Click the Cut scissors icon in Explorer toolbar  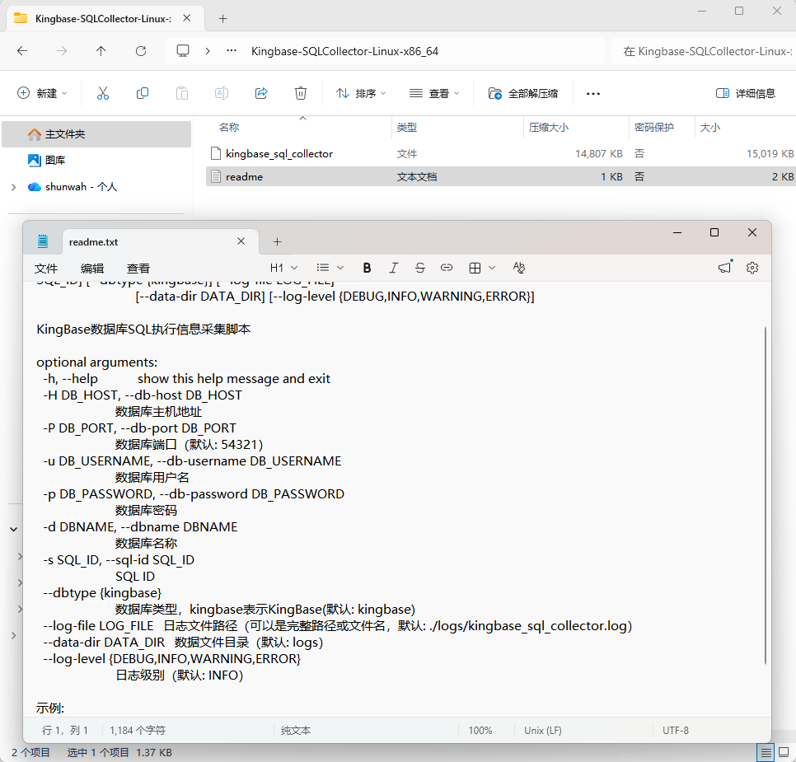(x=102, y=93)
